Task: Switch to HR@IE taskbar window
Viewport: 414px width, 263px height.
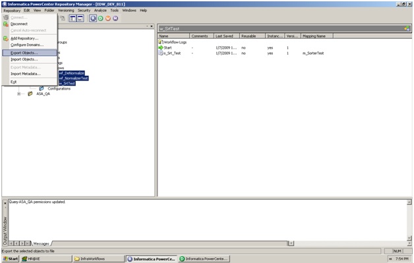Action: coord(46,259)
